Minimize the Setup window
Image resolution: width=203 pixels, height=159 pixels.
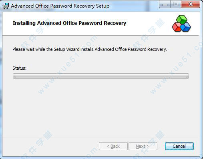(x=165, y=5)
